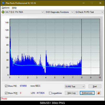The image size is (105, 105).
Task: Open the Help menu
Action: 14,8
